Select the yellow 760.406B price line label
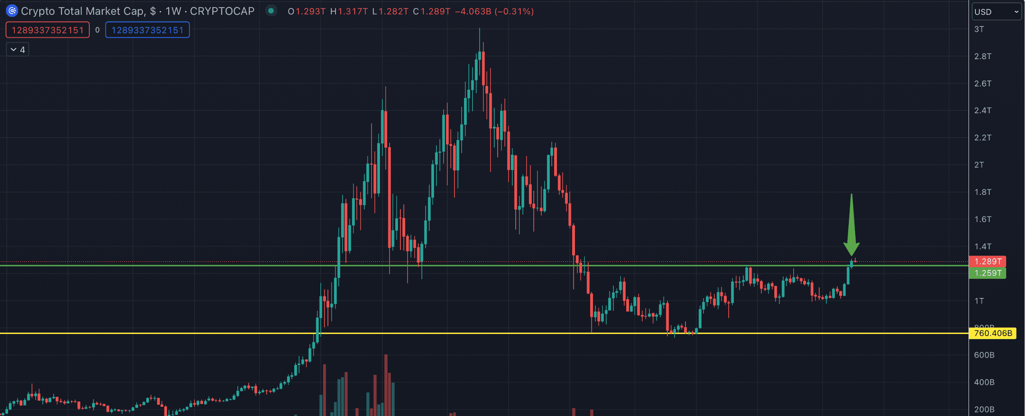The width and height of the screenshot is (1025, 416). pos(992,333)
